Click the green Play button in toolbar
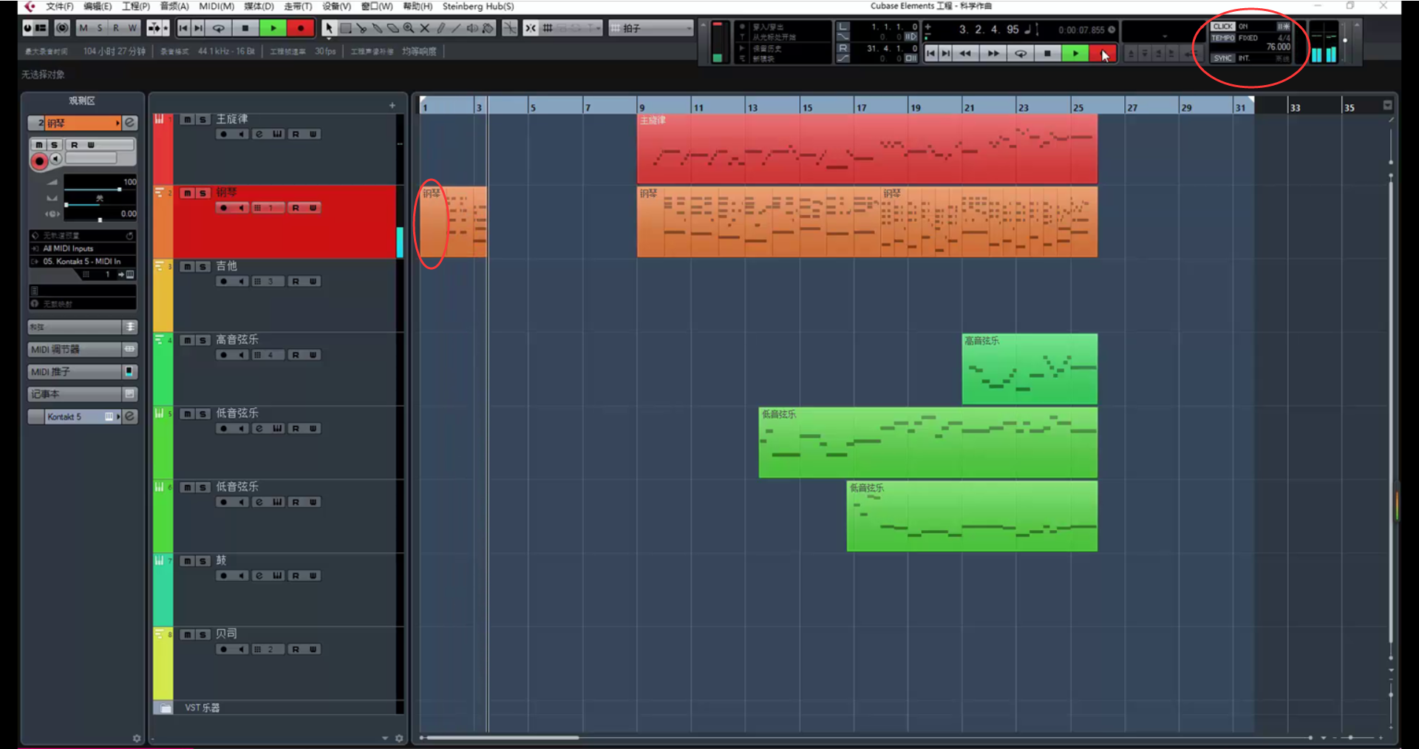1419x749 pixels. [x=273, y=28]
